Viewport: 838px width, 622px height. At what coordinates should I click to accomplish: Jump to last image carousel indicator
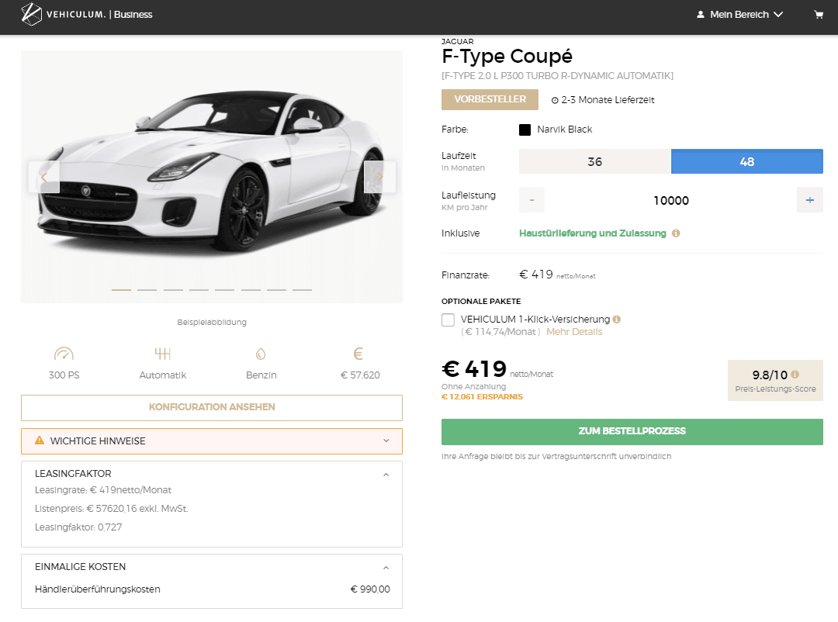tap(302, 289)
